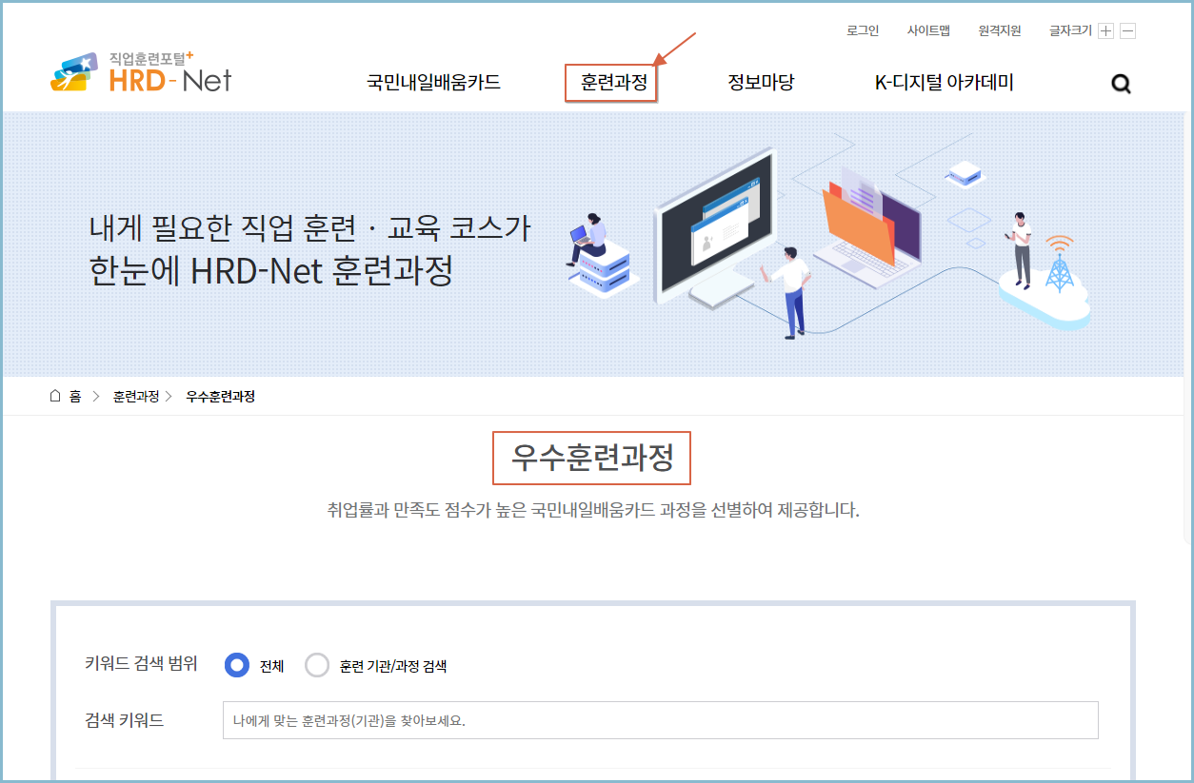
Task: Select the 전체 radio button
Action: pyautogui.click(x=236, y=665)
